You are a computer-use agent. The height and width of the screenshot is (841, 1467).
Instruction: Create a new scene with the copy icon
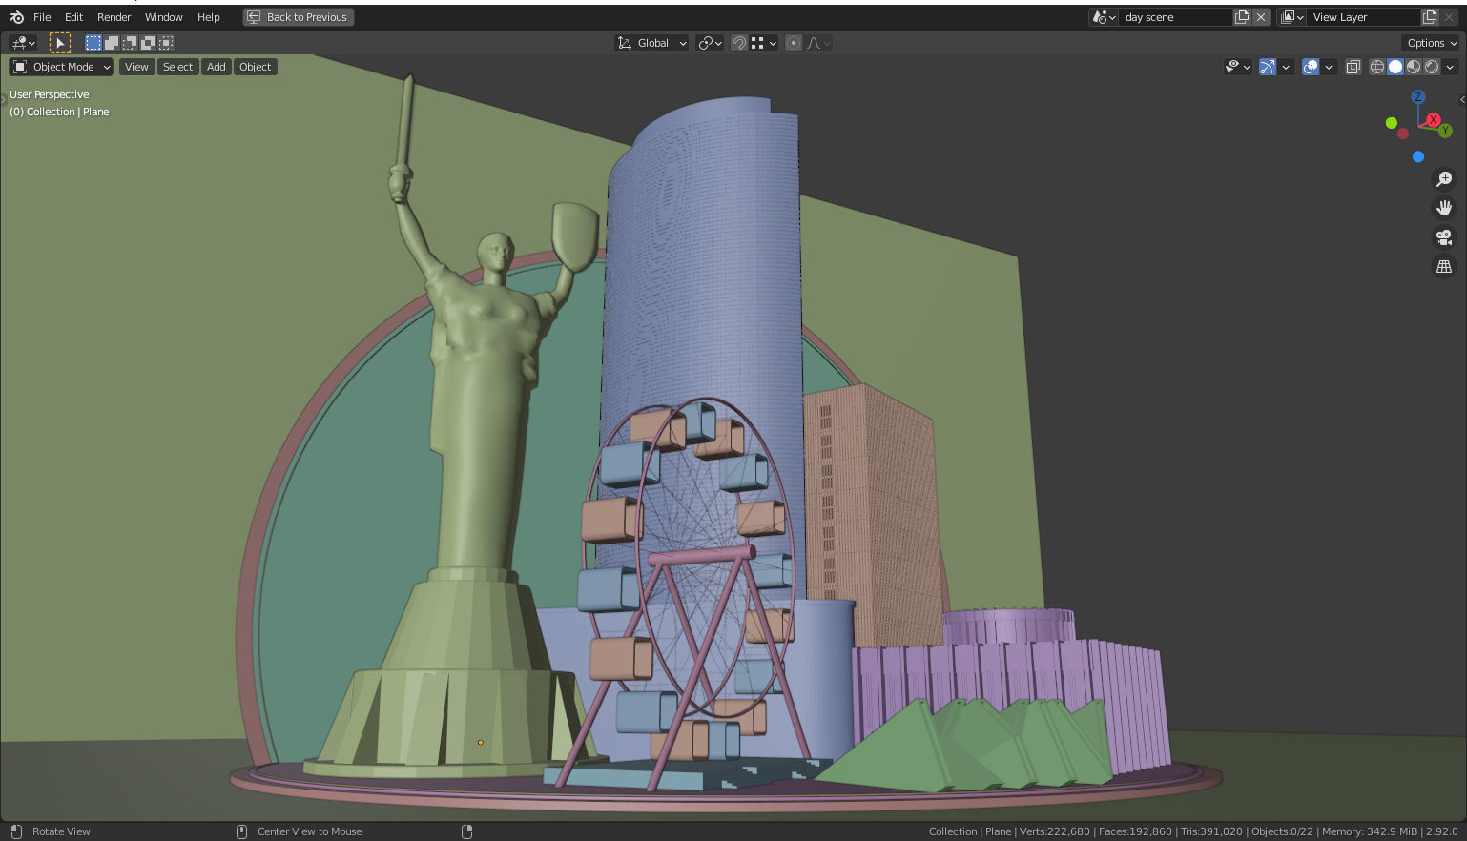[1242, 17]
